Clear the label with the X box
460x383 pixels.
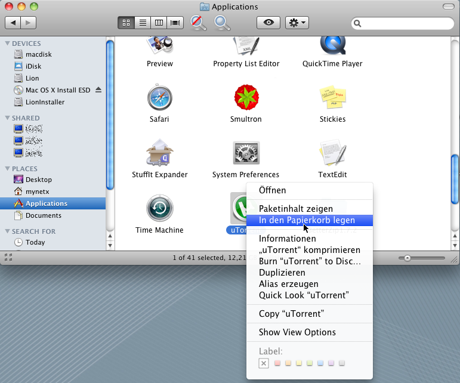point(264,363)
